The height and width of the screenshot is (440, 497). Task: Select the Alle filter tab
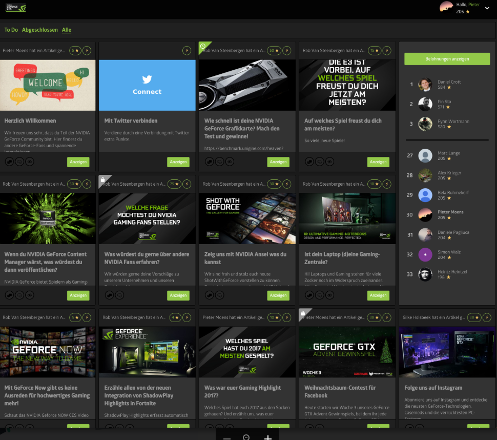[x=67, y=30]
